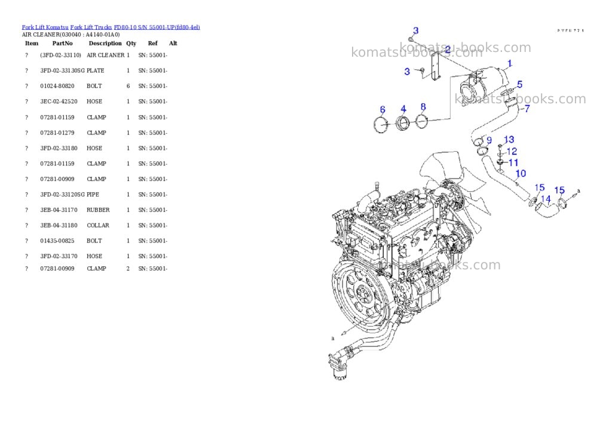Click callout number 8 on the diagram
Image resolution: width=612 pixels, height=433 pixels.
(423, 106)
